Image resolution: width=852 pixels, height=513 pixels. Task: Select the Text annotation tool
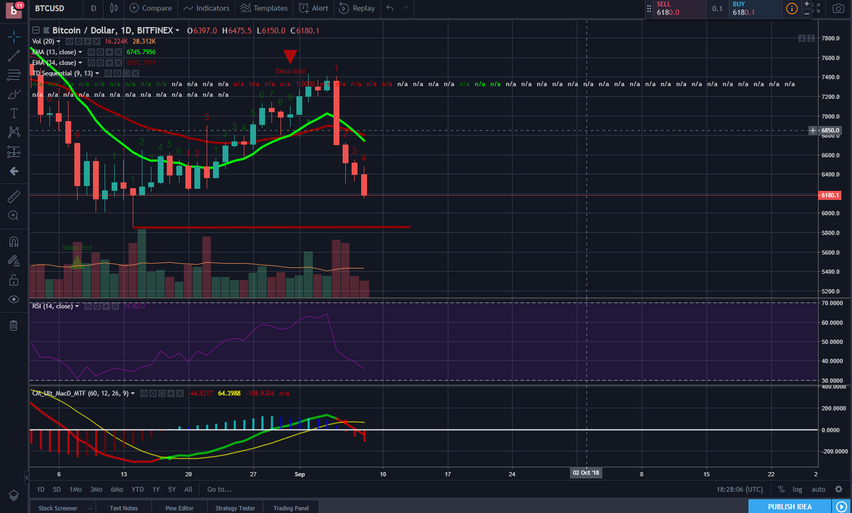tap(14, 113)
